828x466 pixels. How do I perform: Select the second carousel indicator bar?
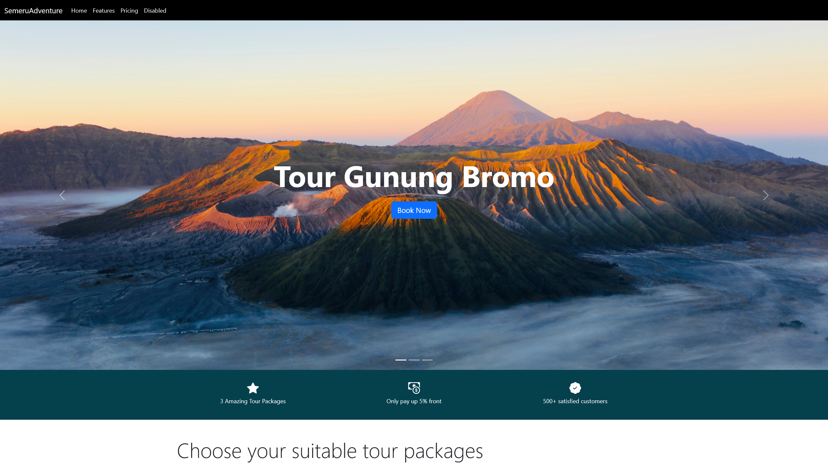(414, 360)
